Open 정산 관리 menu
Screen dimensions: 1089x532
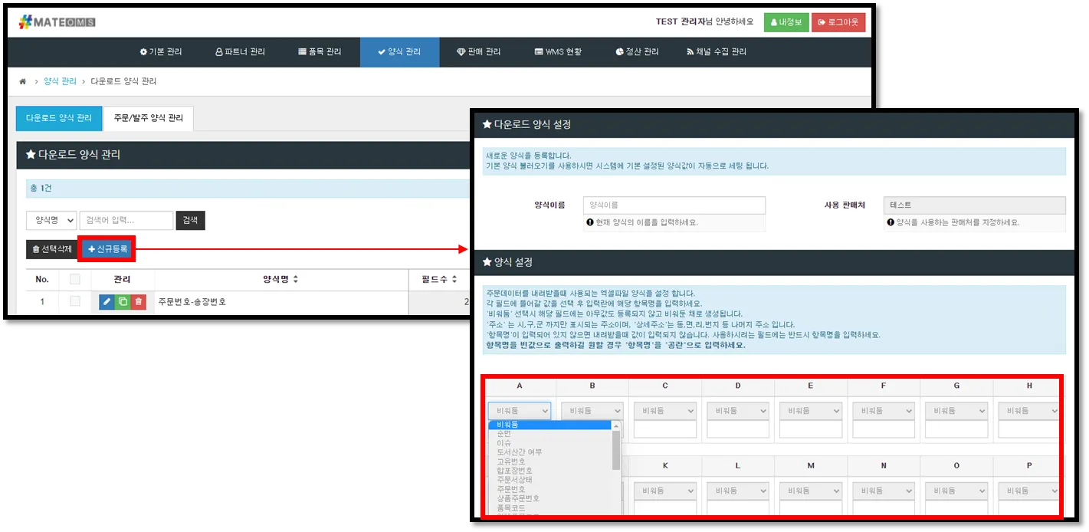tap(637, 52)
